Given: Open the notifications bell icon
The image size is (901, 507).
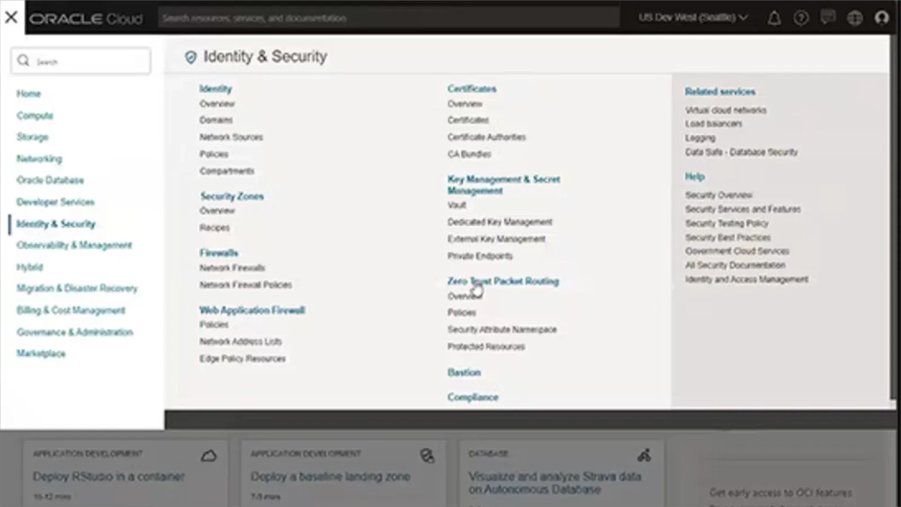Looking at the screenshot, I should click(x=774, y=19).
